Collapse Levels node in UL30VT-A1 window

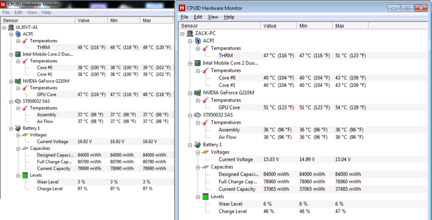[18, 175]
